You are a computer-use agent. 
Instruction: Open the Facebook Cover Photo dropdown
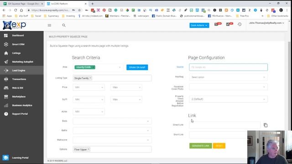pos(228,87)
